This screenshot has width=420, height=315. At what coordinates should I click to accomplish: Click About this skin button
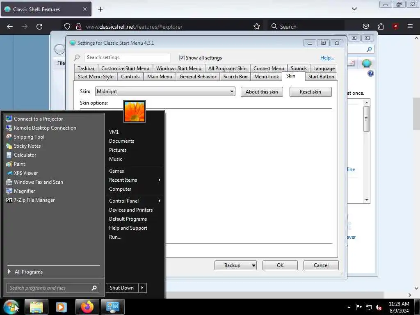(x=262, y=92)
